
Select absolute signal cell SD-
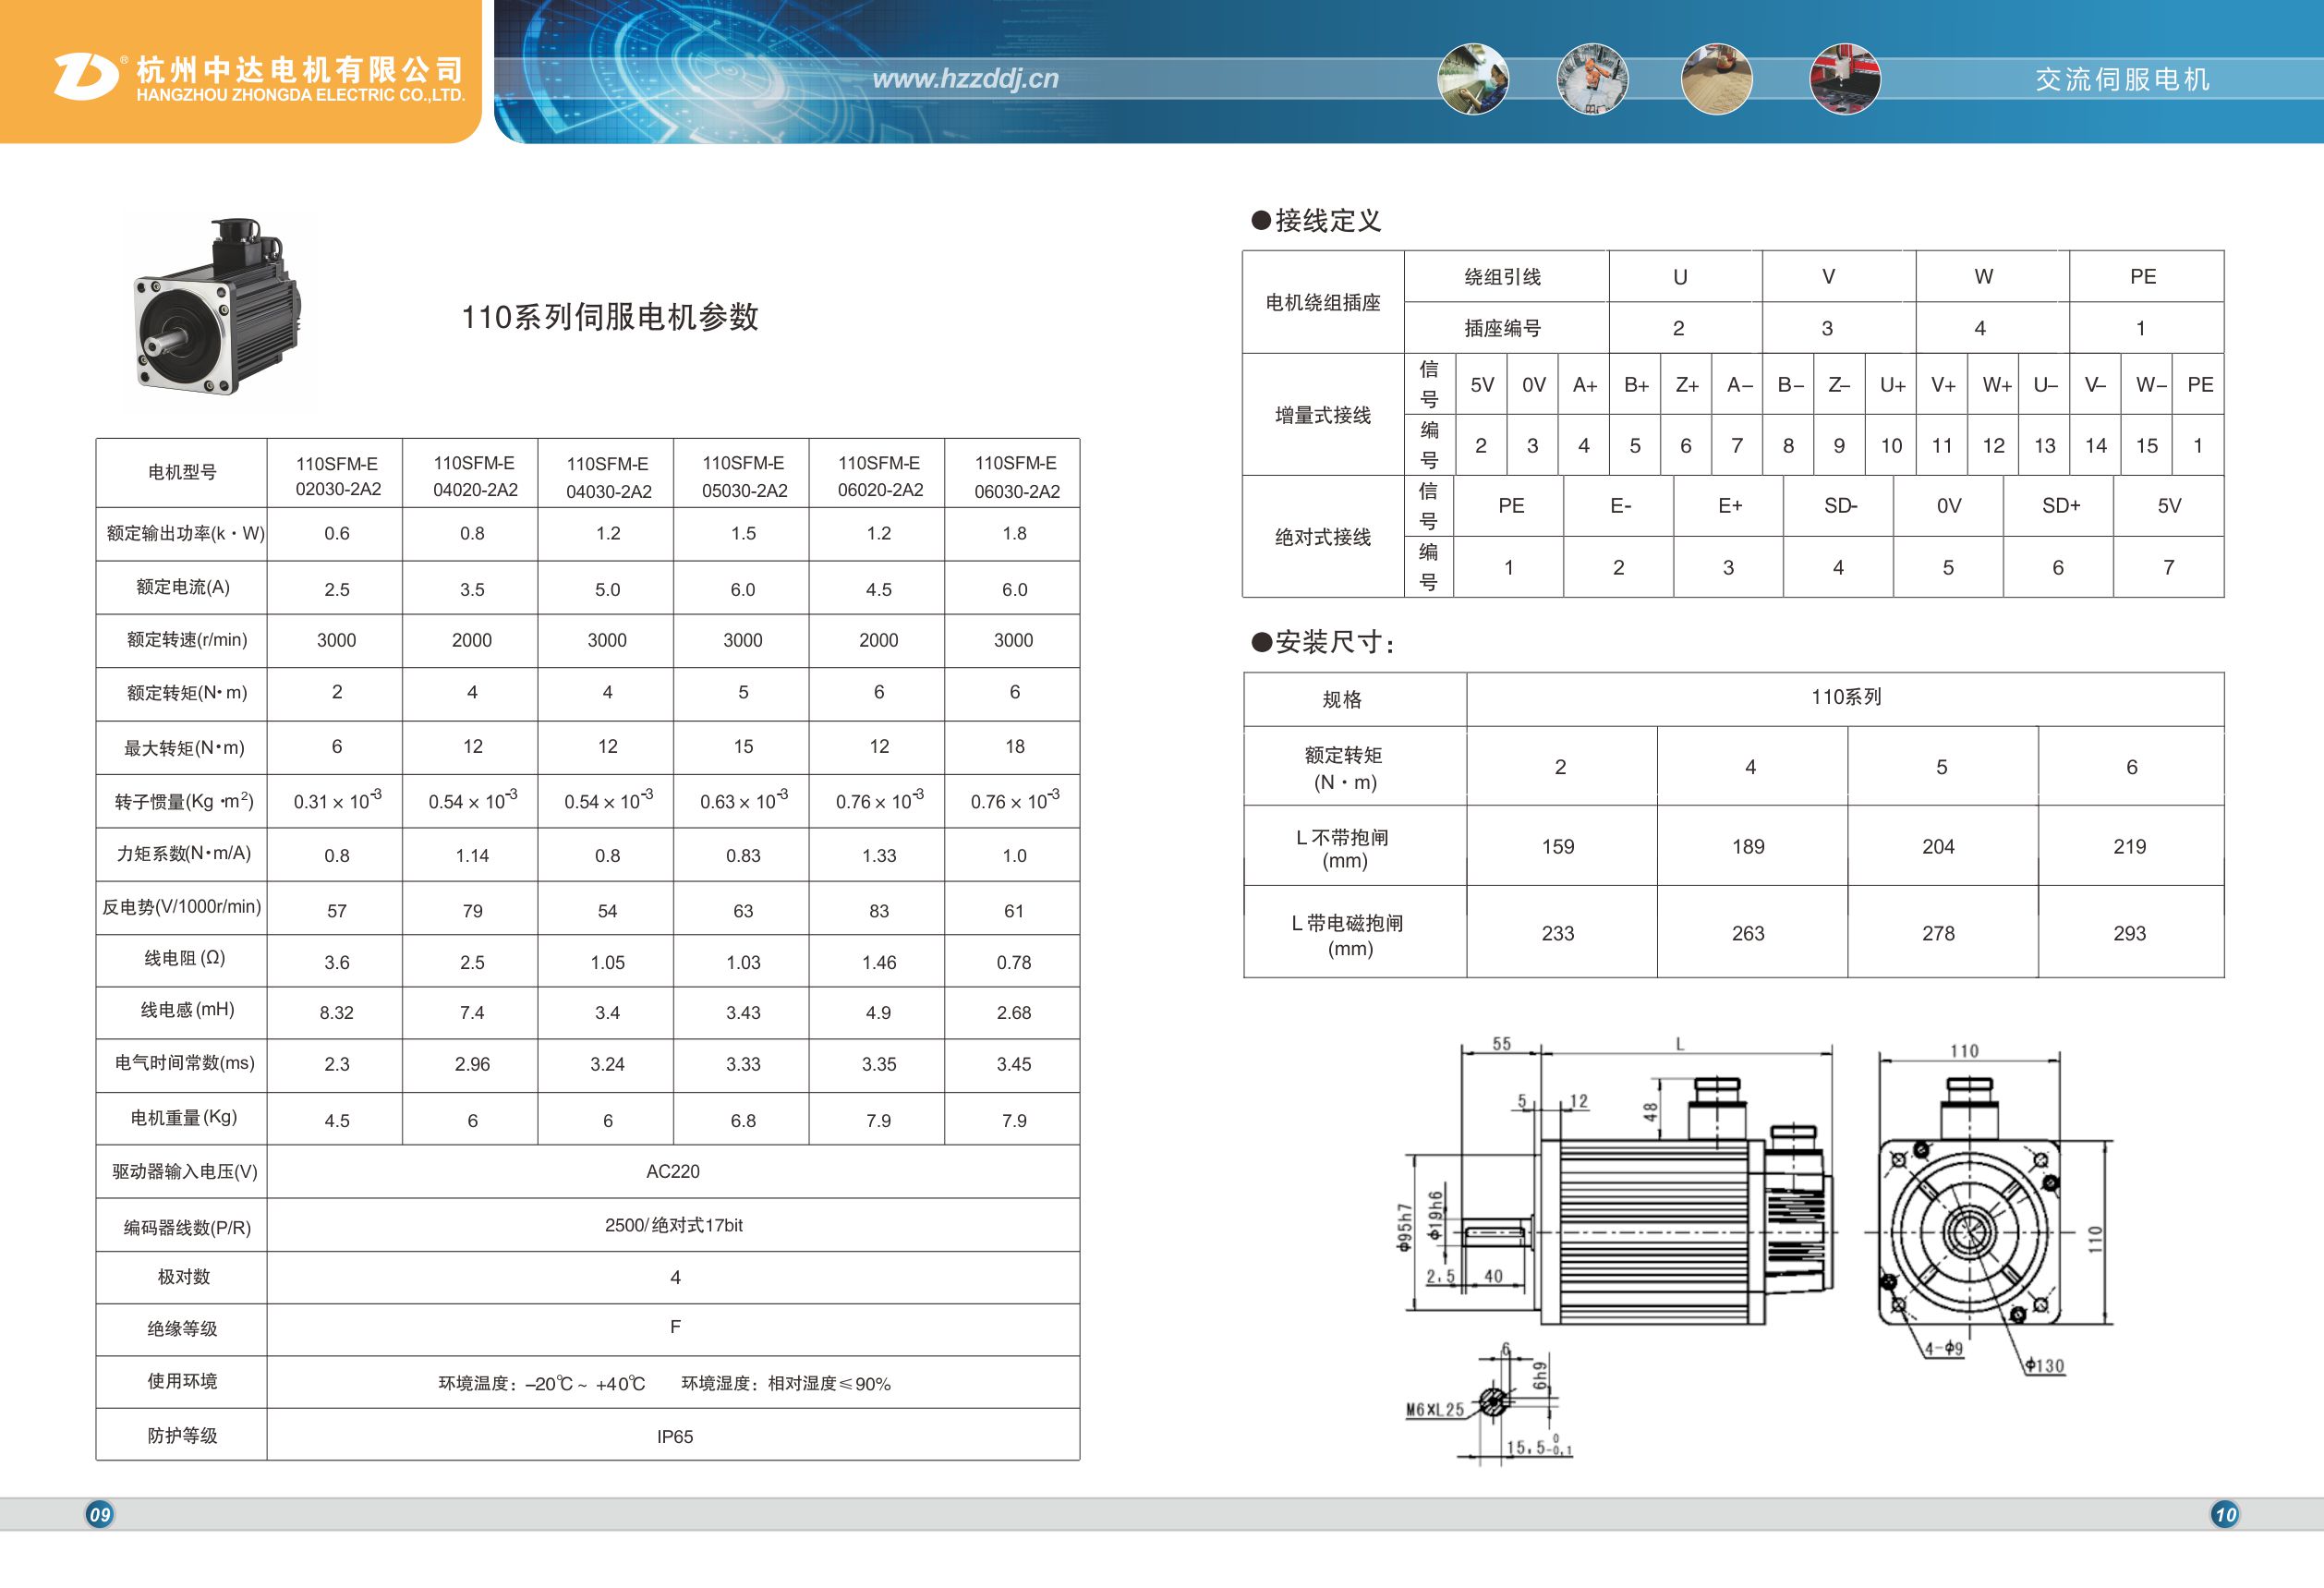[1840, 506]
